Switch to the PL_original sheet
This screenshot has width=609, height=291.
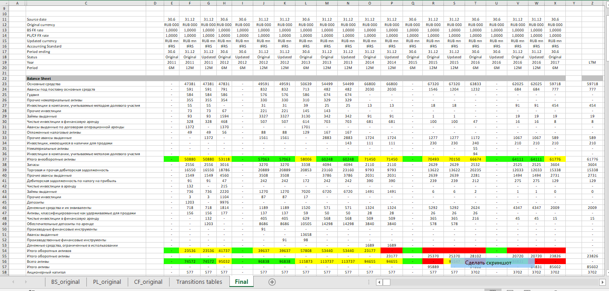click(107, 282)
